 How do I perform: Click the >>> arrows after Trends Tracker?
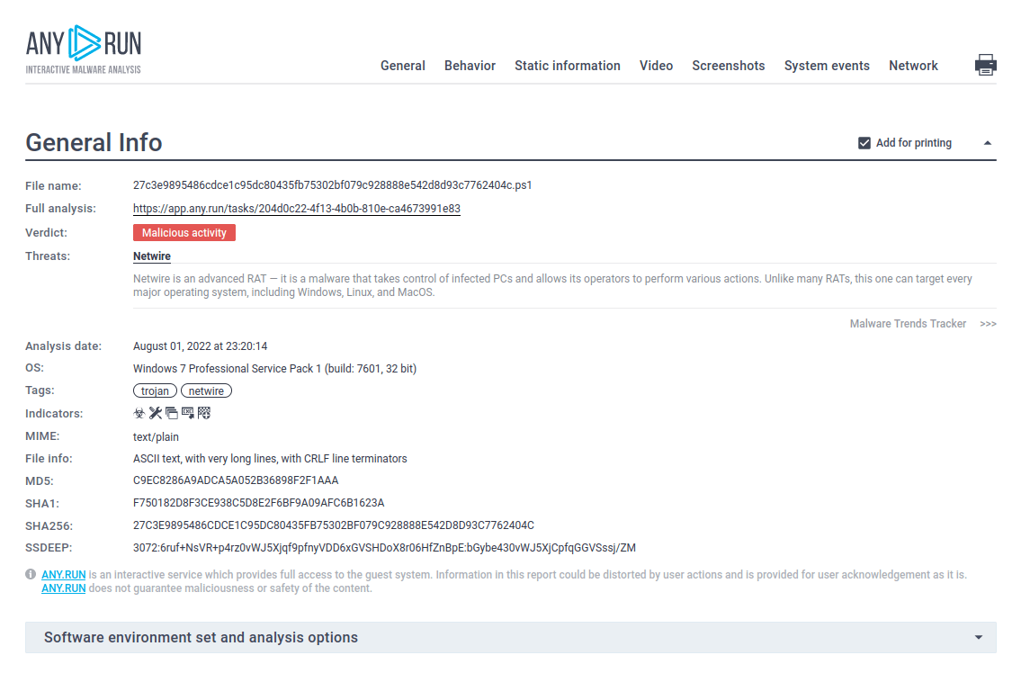click(x=988, y=324)
